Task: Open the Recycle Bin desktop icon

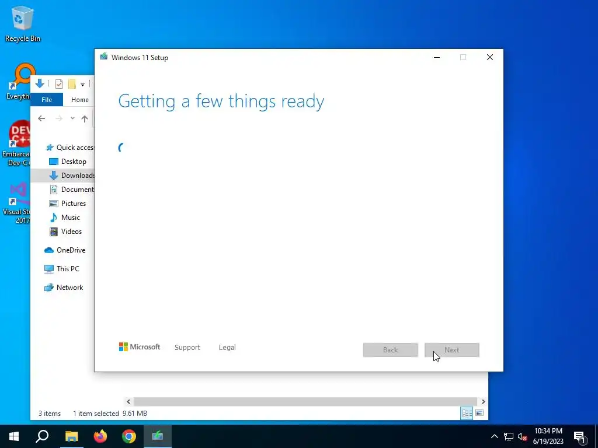Action: (23, 23)
